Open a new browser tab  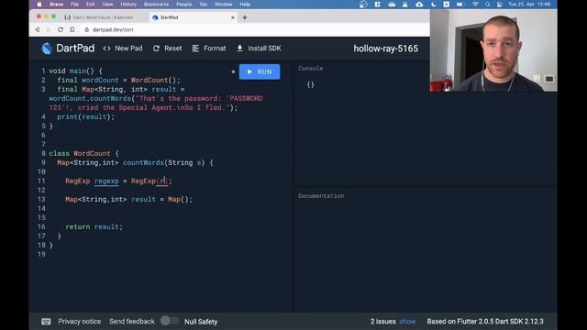(245, 17)
